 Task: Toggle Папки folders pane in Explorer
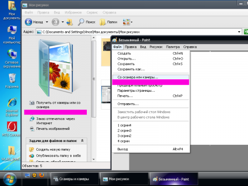point(109,22)
